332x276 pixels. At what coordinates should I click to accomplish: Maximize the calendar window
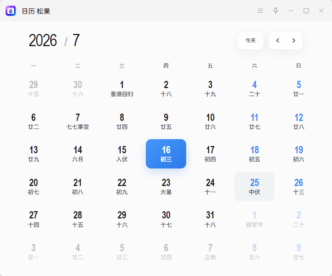[306, 11]
